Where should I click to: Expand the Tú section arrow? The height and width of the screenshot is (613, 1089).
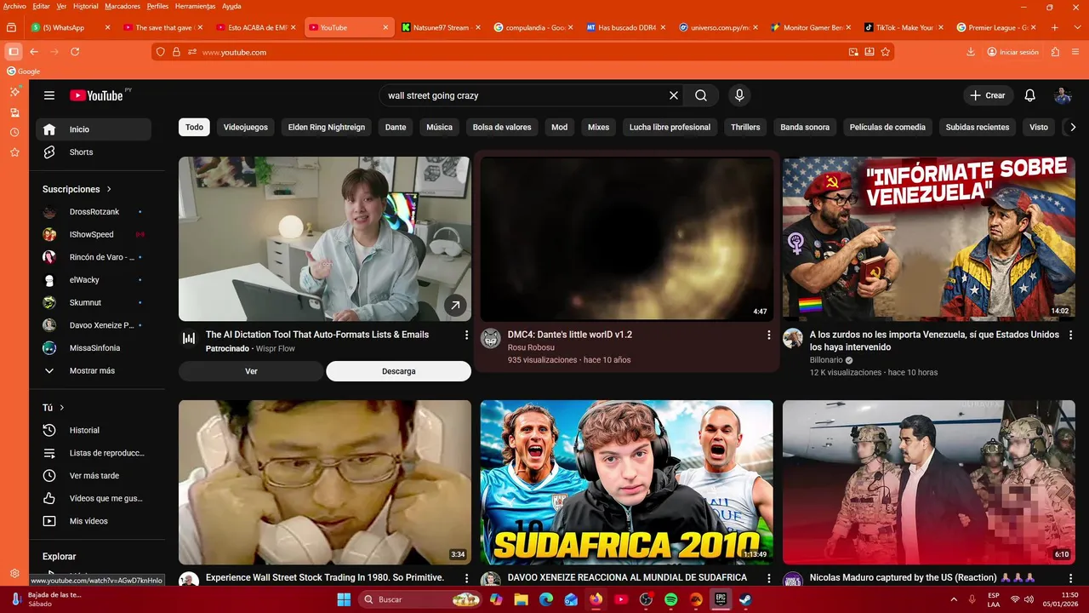62,408
